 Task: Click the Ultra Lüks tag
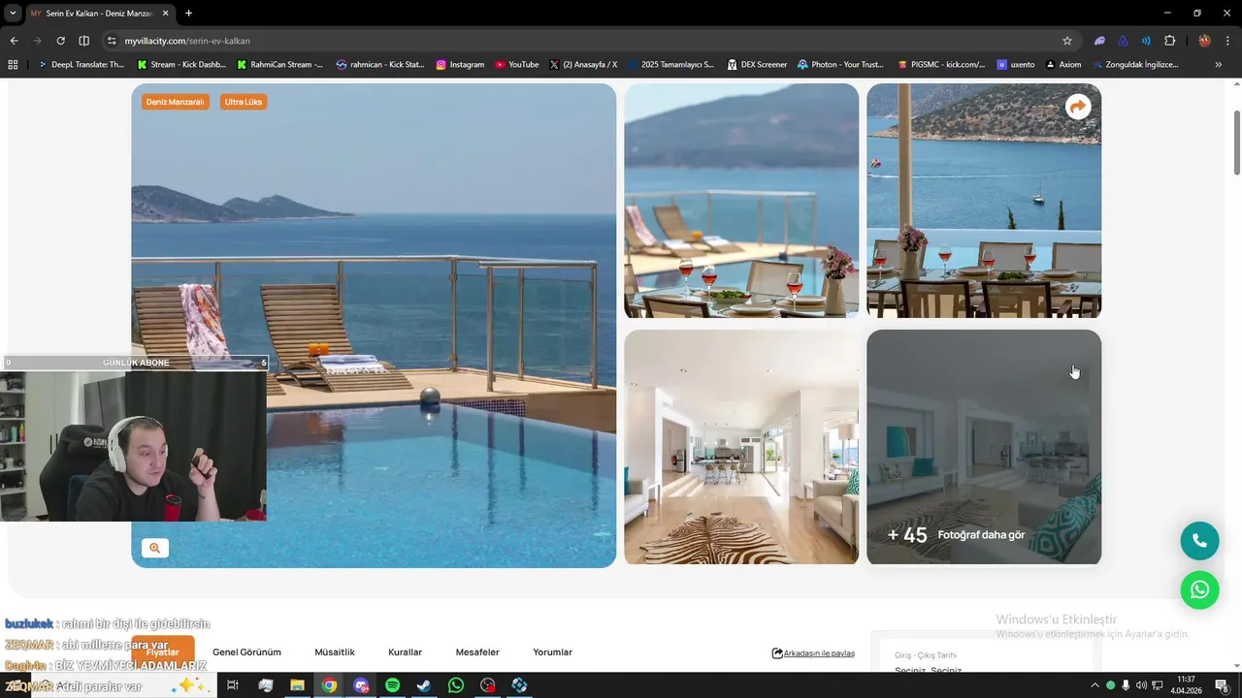pos(244,102)
